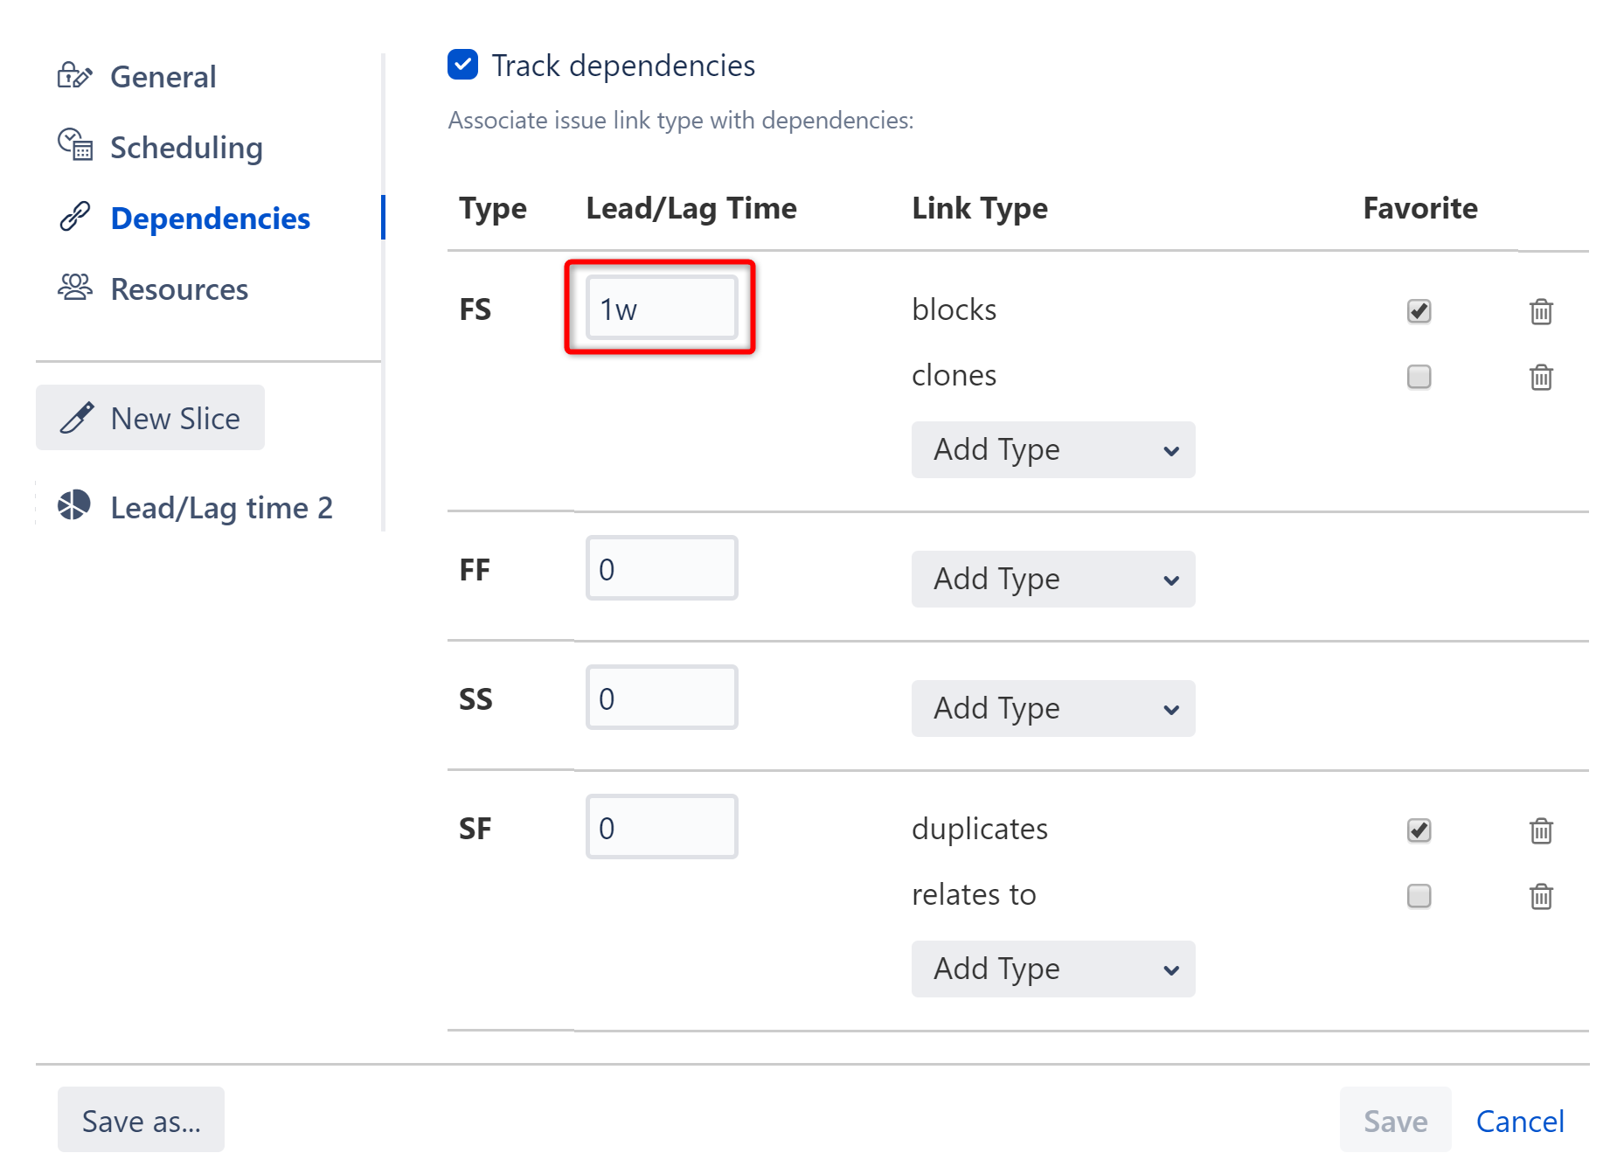Select the Scheduling clock icon
Viewport: 1617px width, 1167px height.
(x=74, y=146)
